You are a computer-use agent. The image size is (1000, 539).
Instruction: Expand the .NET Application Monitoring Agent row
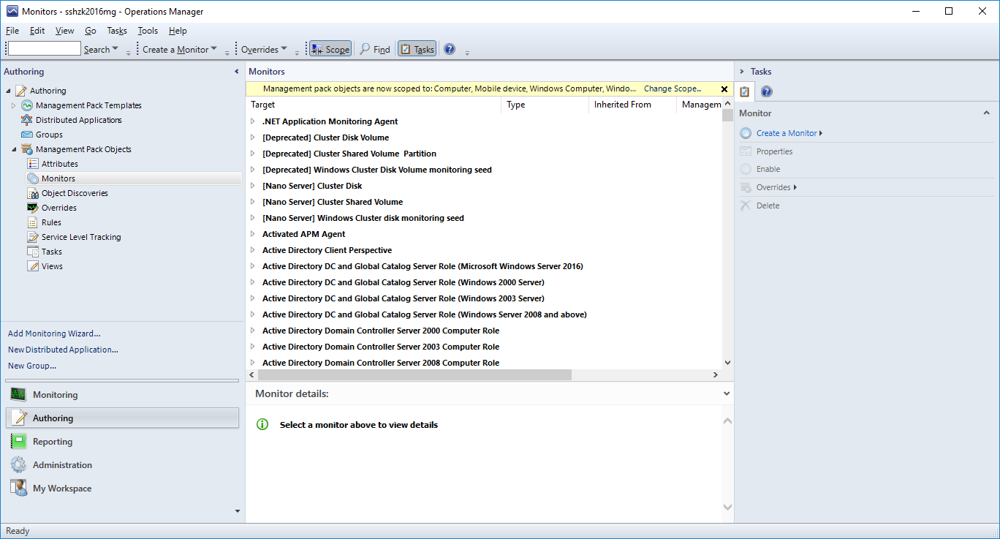click(253, 121)
